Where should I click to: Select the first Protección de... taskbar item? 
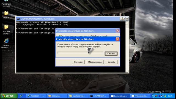pos(119,96)
